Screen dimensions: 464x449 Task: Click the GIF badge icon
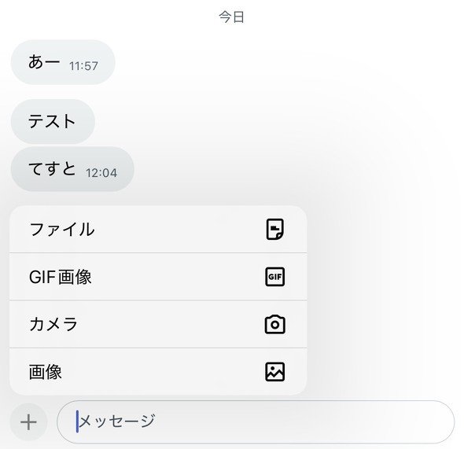coord(275,277)
